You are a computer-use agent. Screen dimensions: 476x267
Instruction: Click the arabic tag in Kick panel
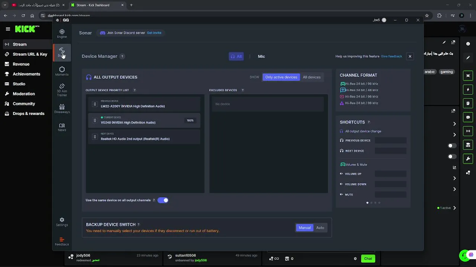(430, 72)
